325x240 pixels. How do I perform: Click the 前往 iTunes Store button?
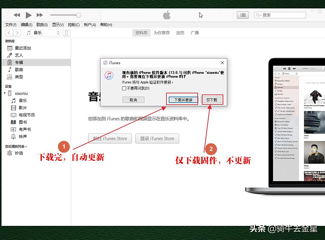pos(110,139)
